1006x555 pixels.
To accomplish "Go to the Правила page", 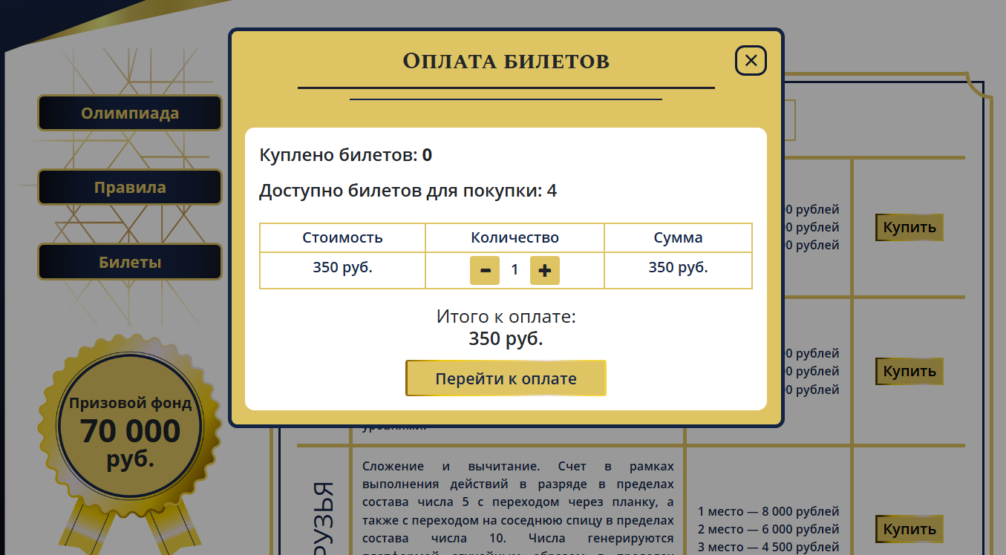I will [x=130, y=188].
